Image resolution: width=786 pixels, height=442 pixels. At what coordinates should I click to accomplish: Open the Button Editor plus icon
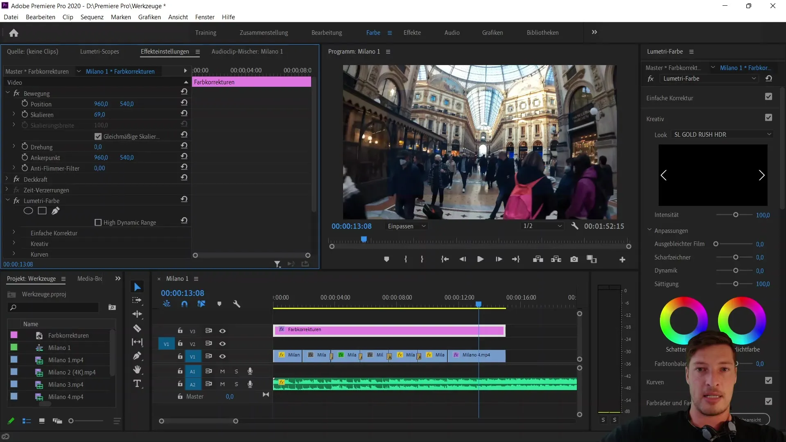[x=622, y=259]
